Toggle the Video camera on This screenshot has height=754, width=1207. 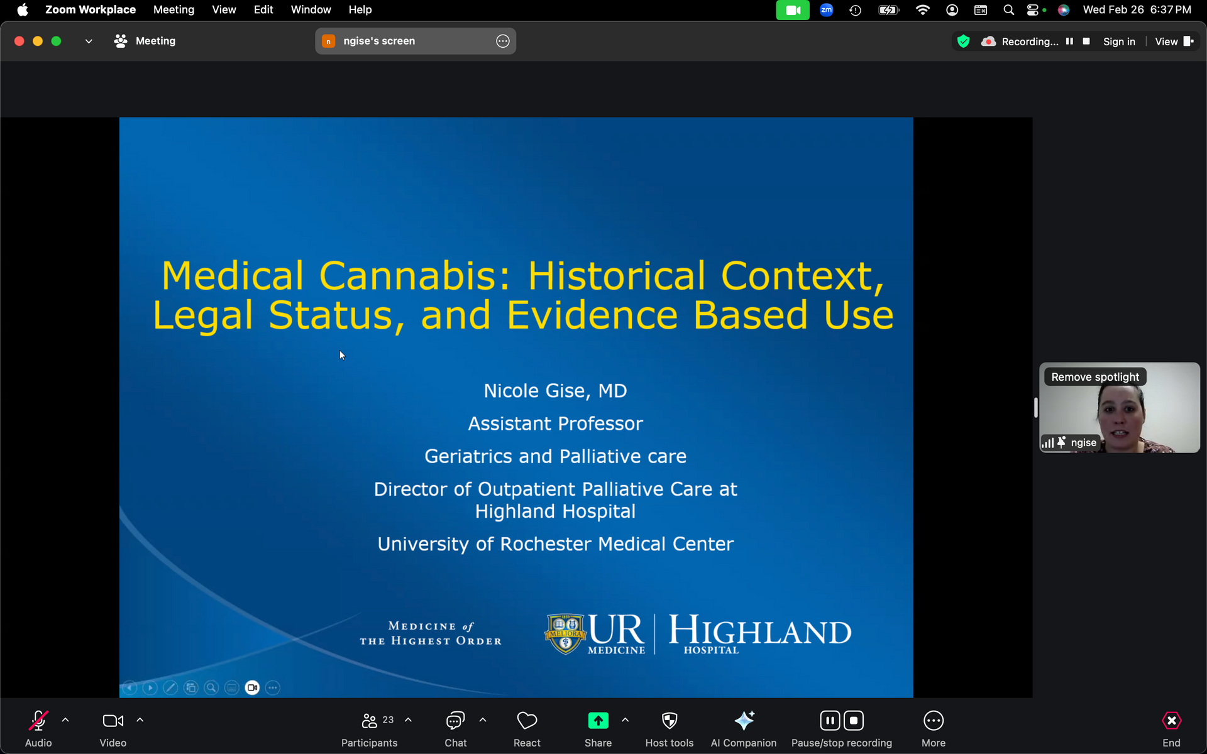tap(113, 721)
